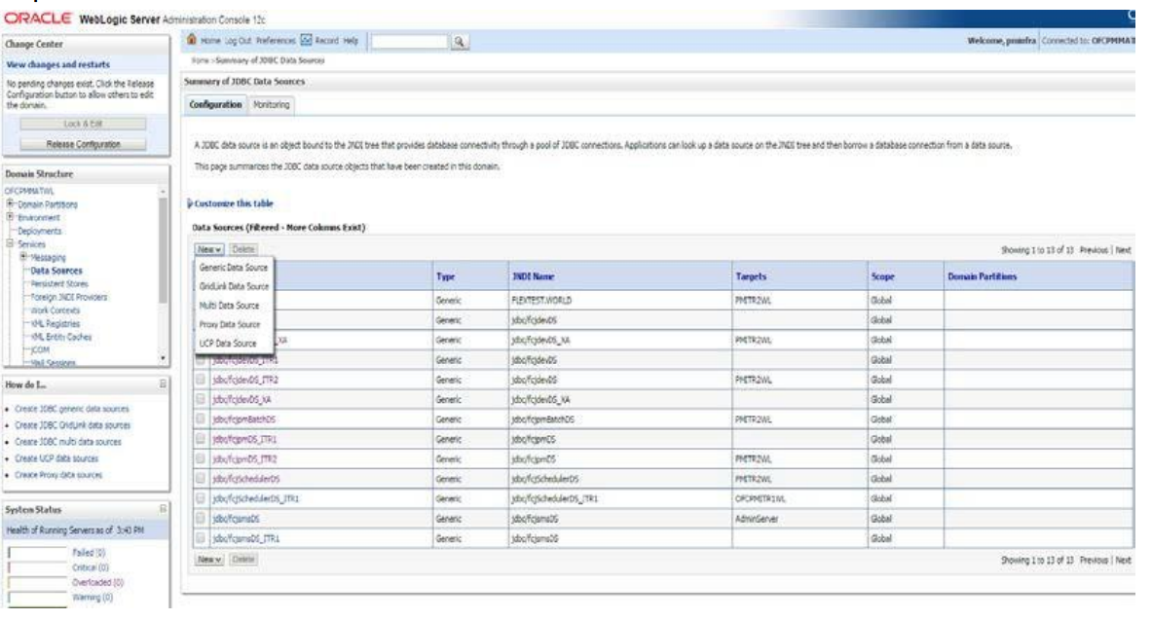Viewport: 1152px width, 620px height.
Task: Open Preferences link
Action: pos(276,41)
